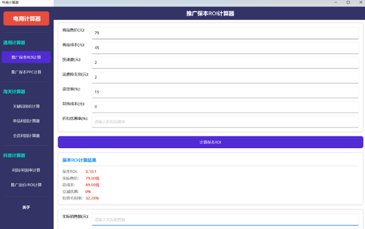Switch to 关键词出价计算 page

coord(26,106)
